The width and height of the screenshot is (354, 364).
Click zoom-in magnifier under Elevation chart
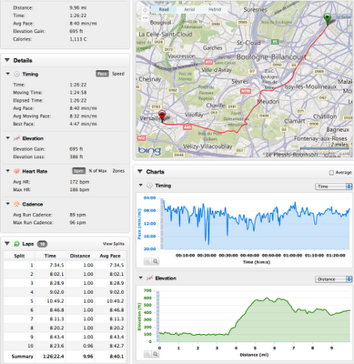(156, 354)
